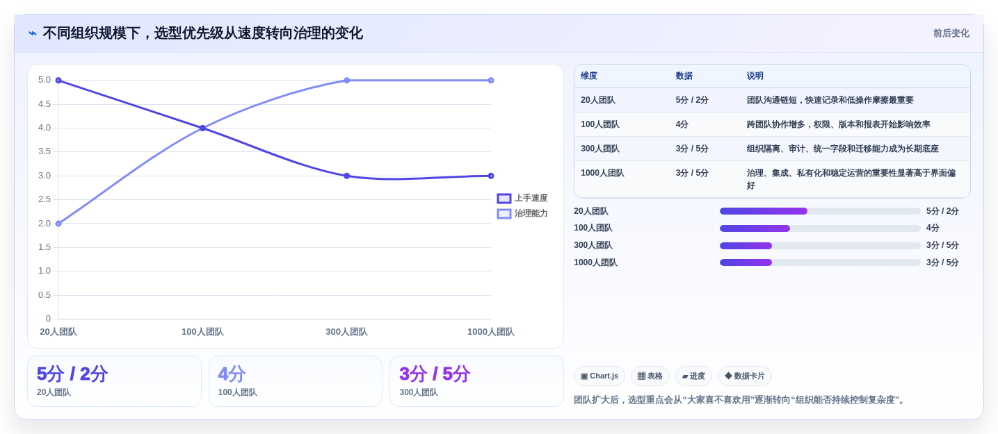Click the 5.0 y-axis label
998x434 pixels.
point(45,80)
